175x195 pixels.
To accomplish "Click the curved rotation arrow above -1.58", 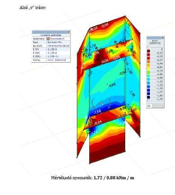I will (x=93, y=103).
